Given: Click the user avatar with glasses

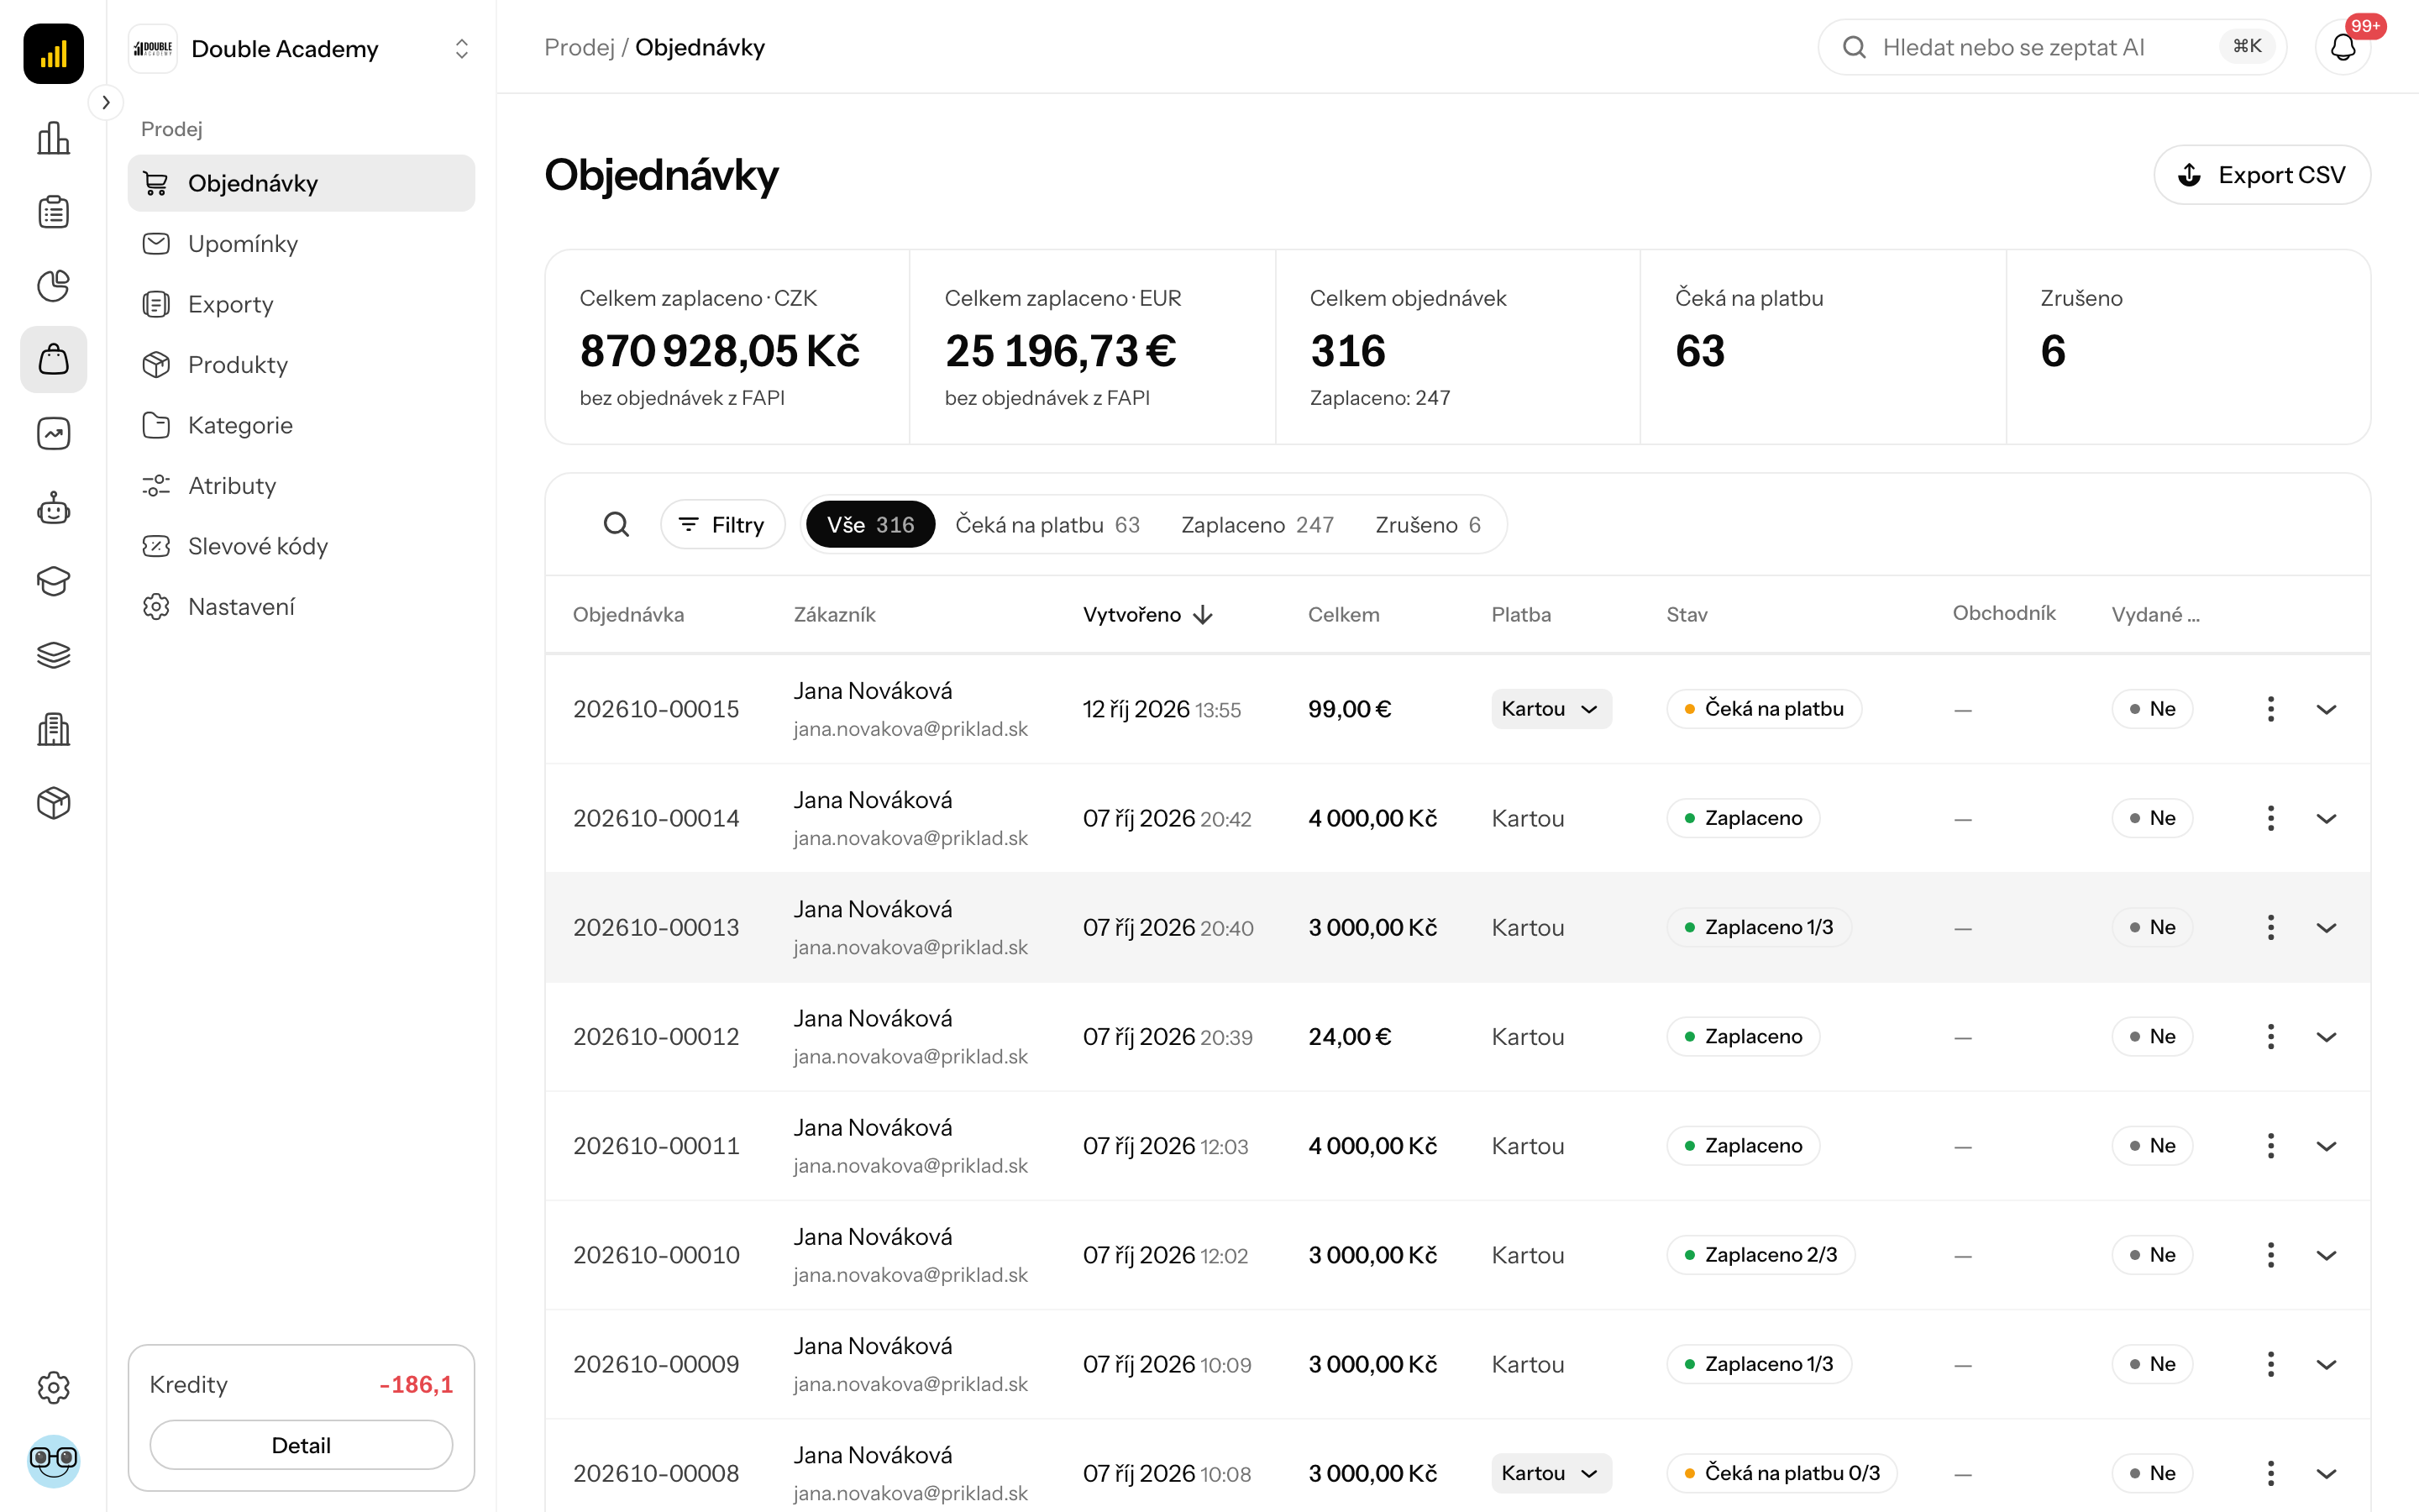Looking at the screenshot, I should tap(53, 1460).
